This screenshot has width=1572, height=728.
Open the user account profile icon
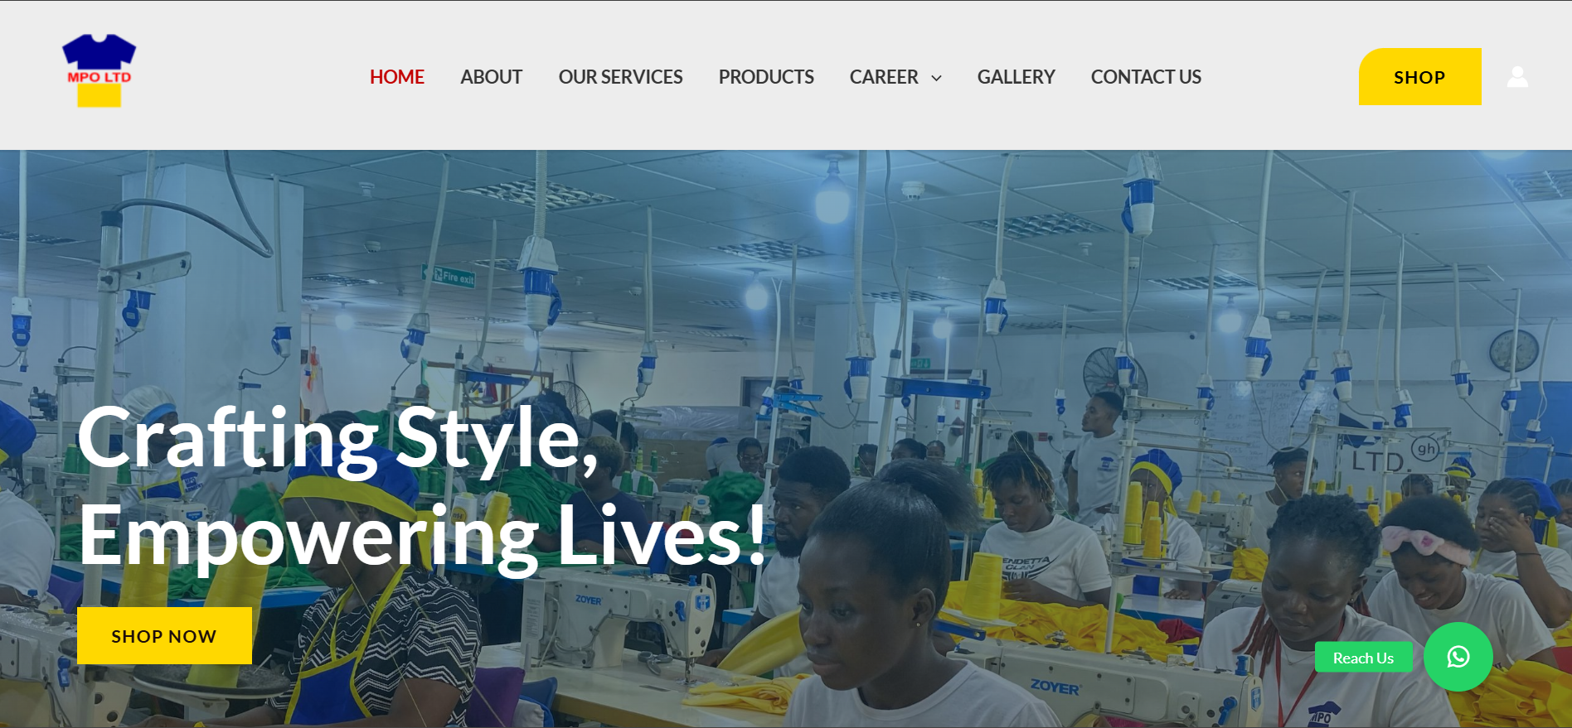(x=1517, y=77)
